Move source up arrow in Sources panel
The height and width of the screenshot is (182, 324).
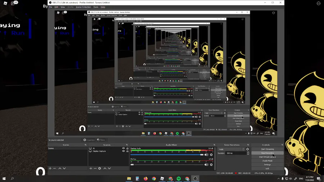[x=105, y=168]
